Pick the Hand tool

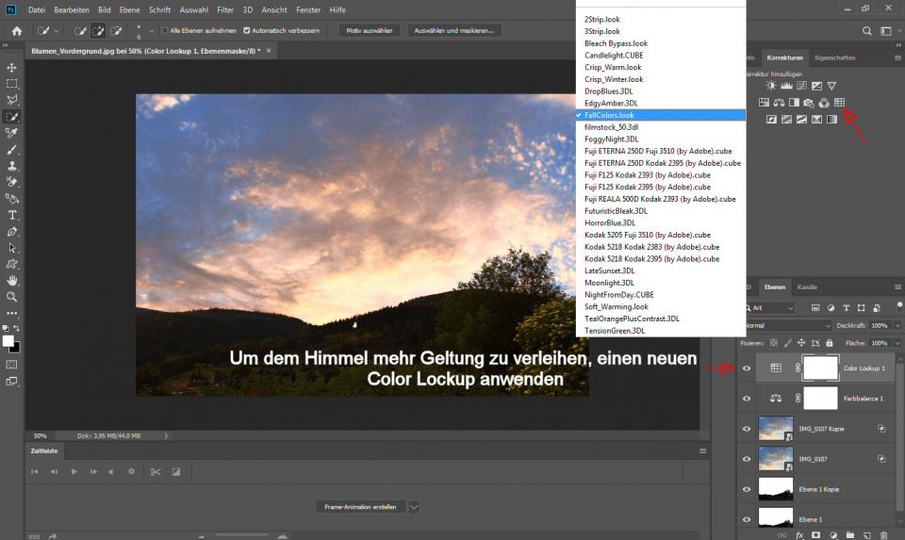[12, 280]
